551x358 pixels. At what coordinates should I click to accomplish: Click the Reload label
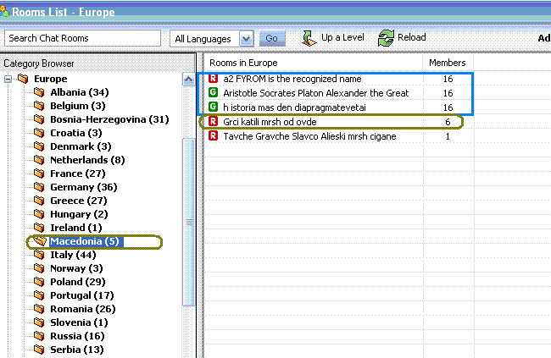click(x=412, y=37)
